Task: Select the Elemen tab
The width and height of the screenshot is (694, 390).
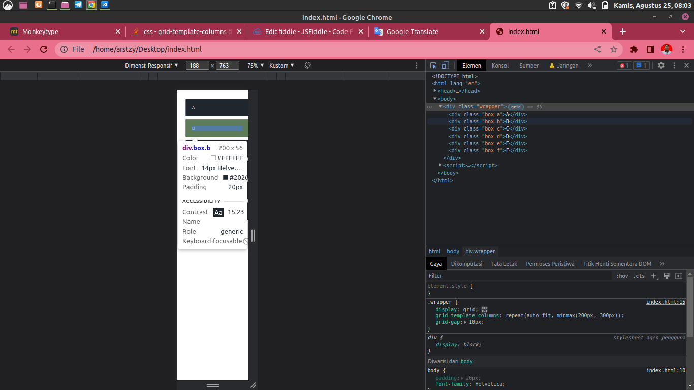Action: [x=471, y=66]
